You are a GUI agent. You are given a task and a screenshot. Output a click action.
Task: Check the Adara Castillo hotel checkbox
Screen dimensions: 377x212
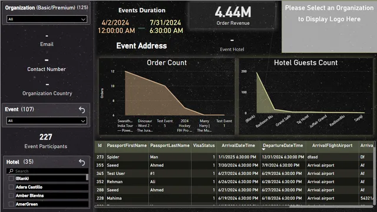(x=11, y=187)
